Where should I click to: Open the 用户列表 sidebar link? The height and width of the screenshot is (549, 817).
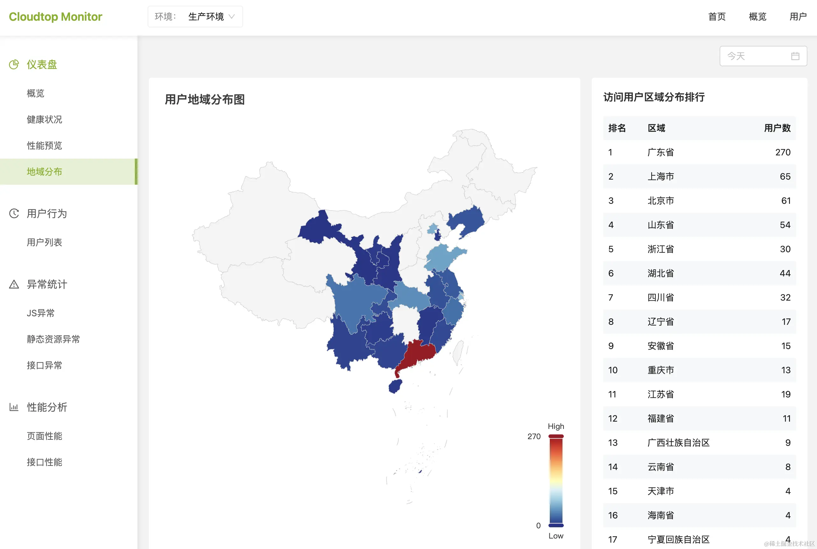coord(45,242)
